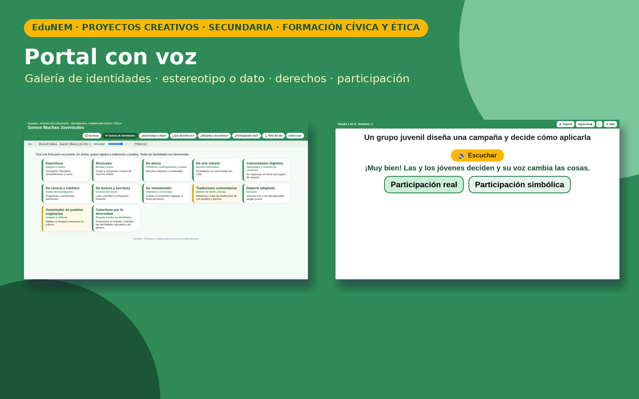
Task: Adjust the Velocidad speed slider
Action: click(x=119, y=144)
